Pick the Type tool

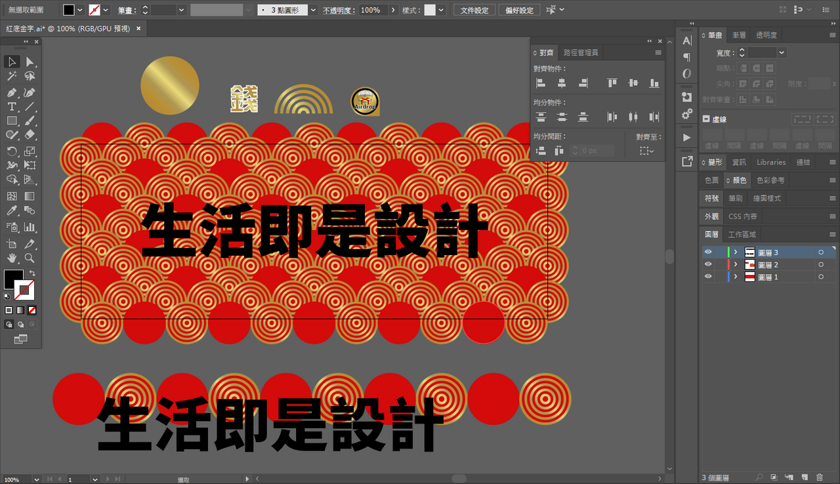[x=12, y=107]
